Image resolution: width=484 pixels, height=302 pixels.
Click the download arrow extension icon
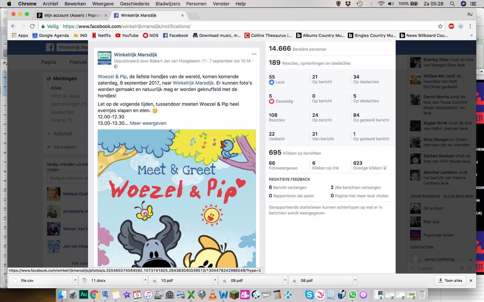click(461, 26)
